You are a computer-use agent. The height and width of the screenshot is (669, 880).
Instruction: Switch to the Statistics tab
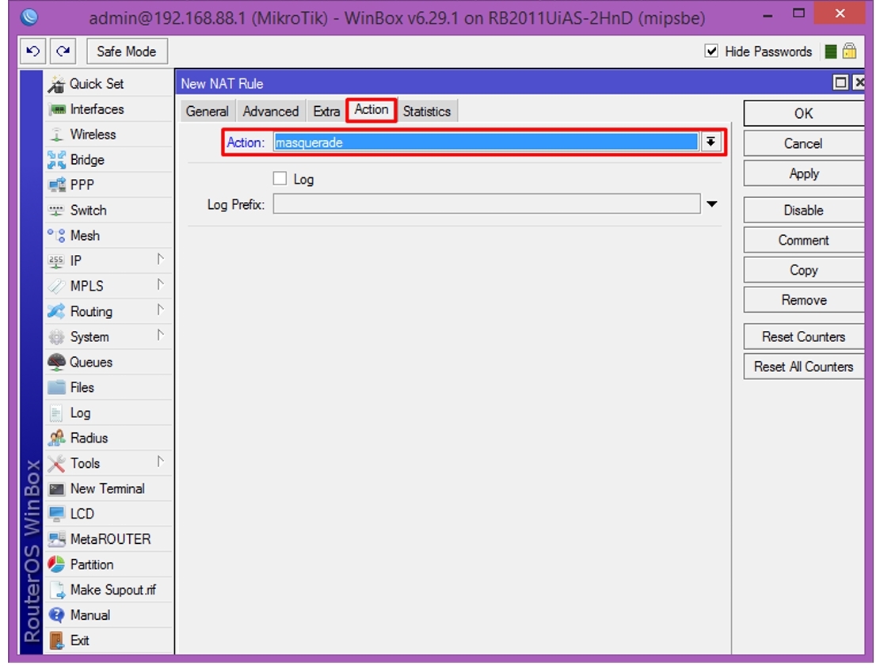(426, 112)
